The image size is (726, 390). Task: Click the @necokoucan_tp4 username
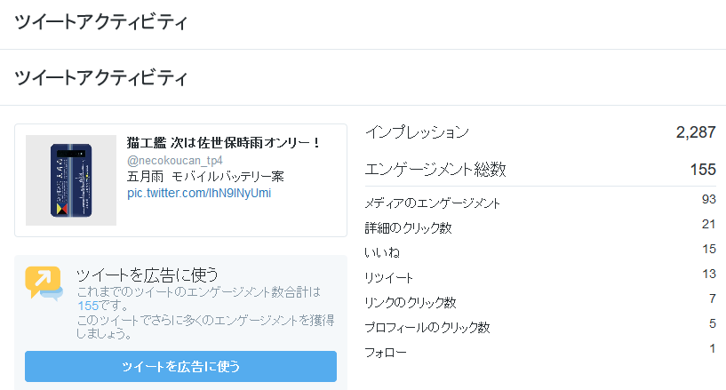coord(174,161)
